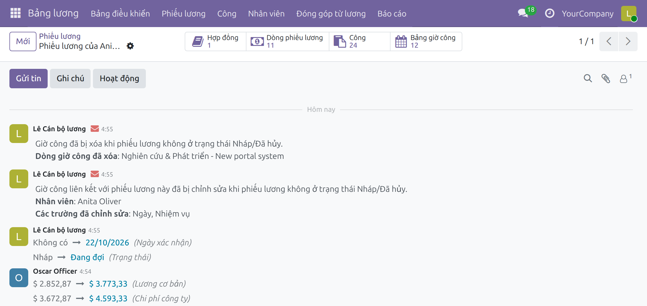The width and height of the screenshot is (647, 306).
Task: Click Bảng lương app title
Action: click(53, 13)
